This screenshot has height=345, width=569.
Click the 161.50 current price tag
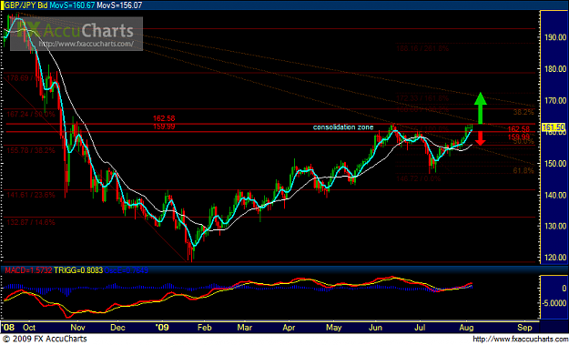tap(554, 127)
